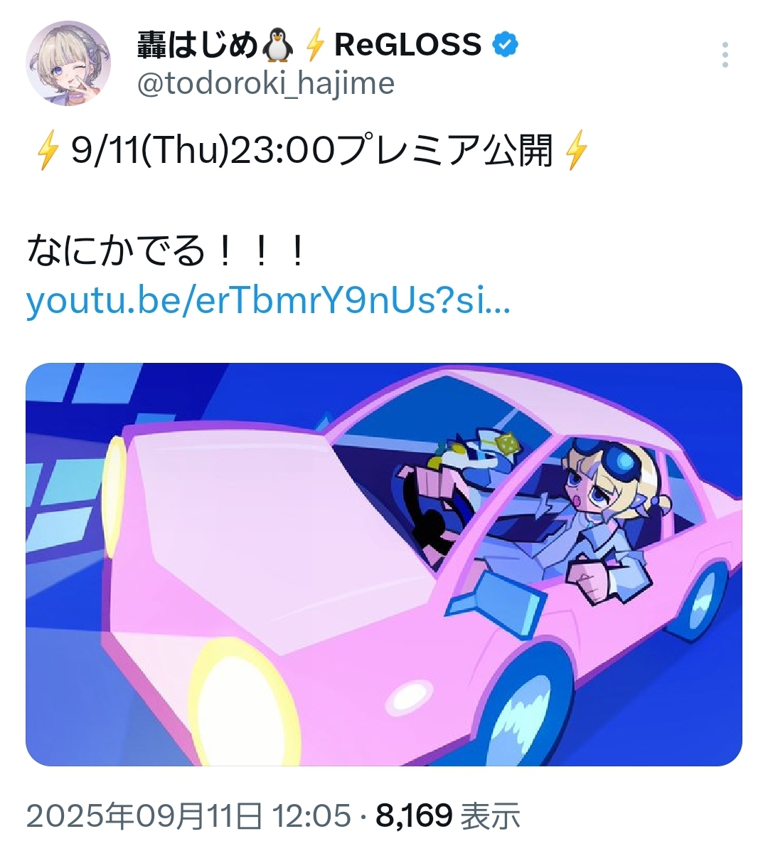Viewport: 768px width, 856px height.
Task: Click the lightning emoji beside ReGLOSS
Action: tap(315, 46)
